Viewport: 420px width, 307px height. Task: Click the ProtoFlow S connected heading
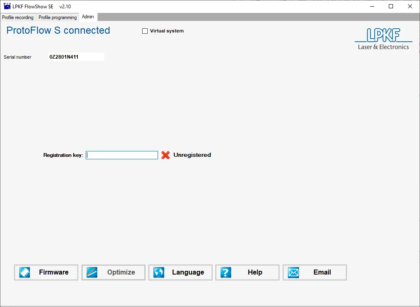[58, 30]
